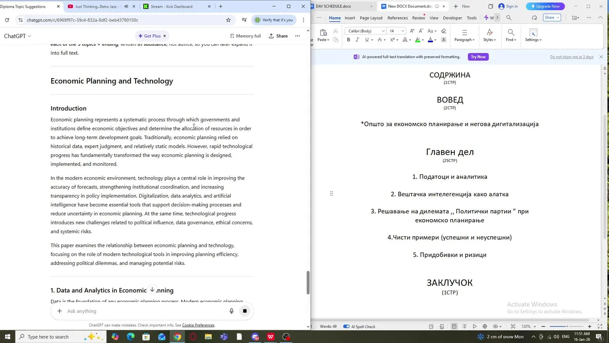Click the clear formatting eraser icon
The image size is (609, 343).
click(x=443, y=31)
